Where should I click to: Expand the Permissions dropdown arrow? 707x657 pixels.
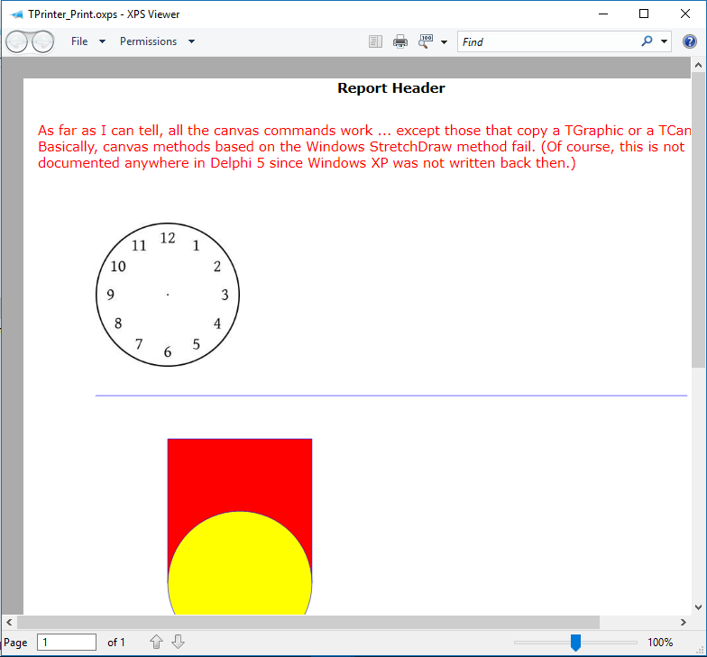pos(191,41)
